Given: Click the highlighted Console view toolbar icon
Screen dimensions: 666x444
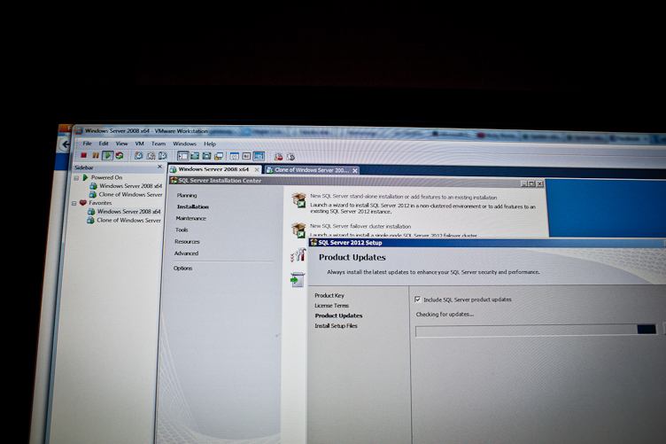Looking at the screenshot, I should 259,156.
